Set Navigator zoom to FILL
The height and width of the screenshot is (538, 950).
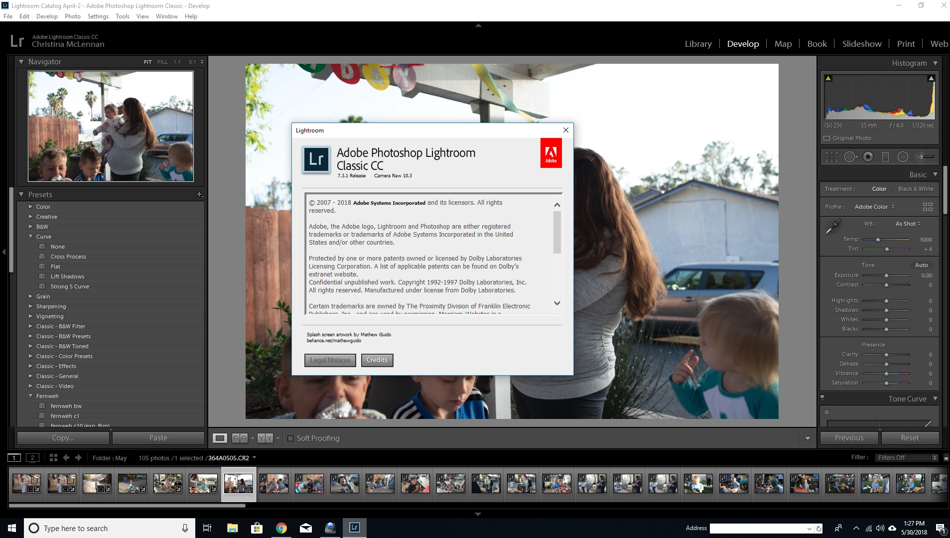(162, 62)
